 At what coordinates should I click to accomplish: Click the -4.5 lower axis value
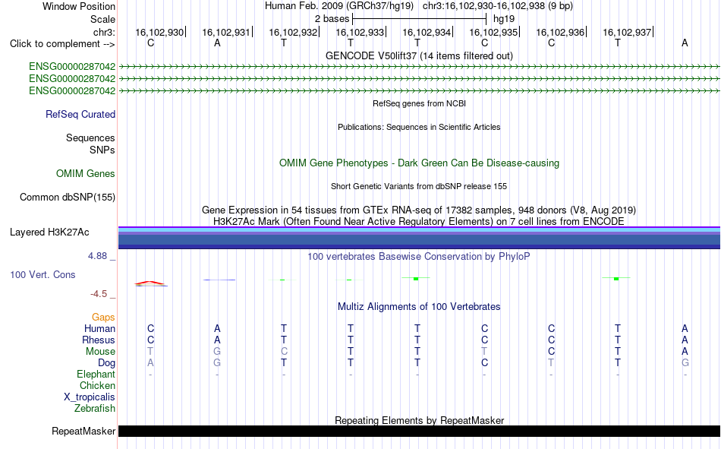pos(99,294)
